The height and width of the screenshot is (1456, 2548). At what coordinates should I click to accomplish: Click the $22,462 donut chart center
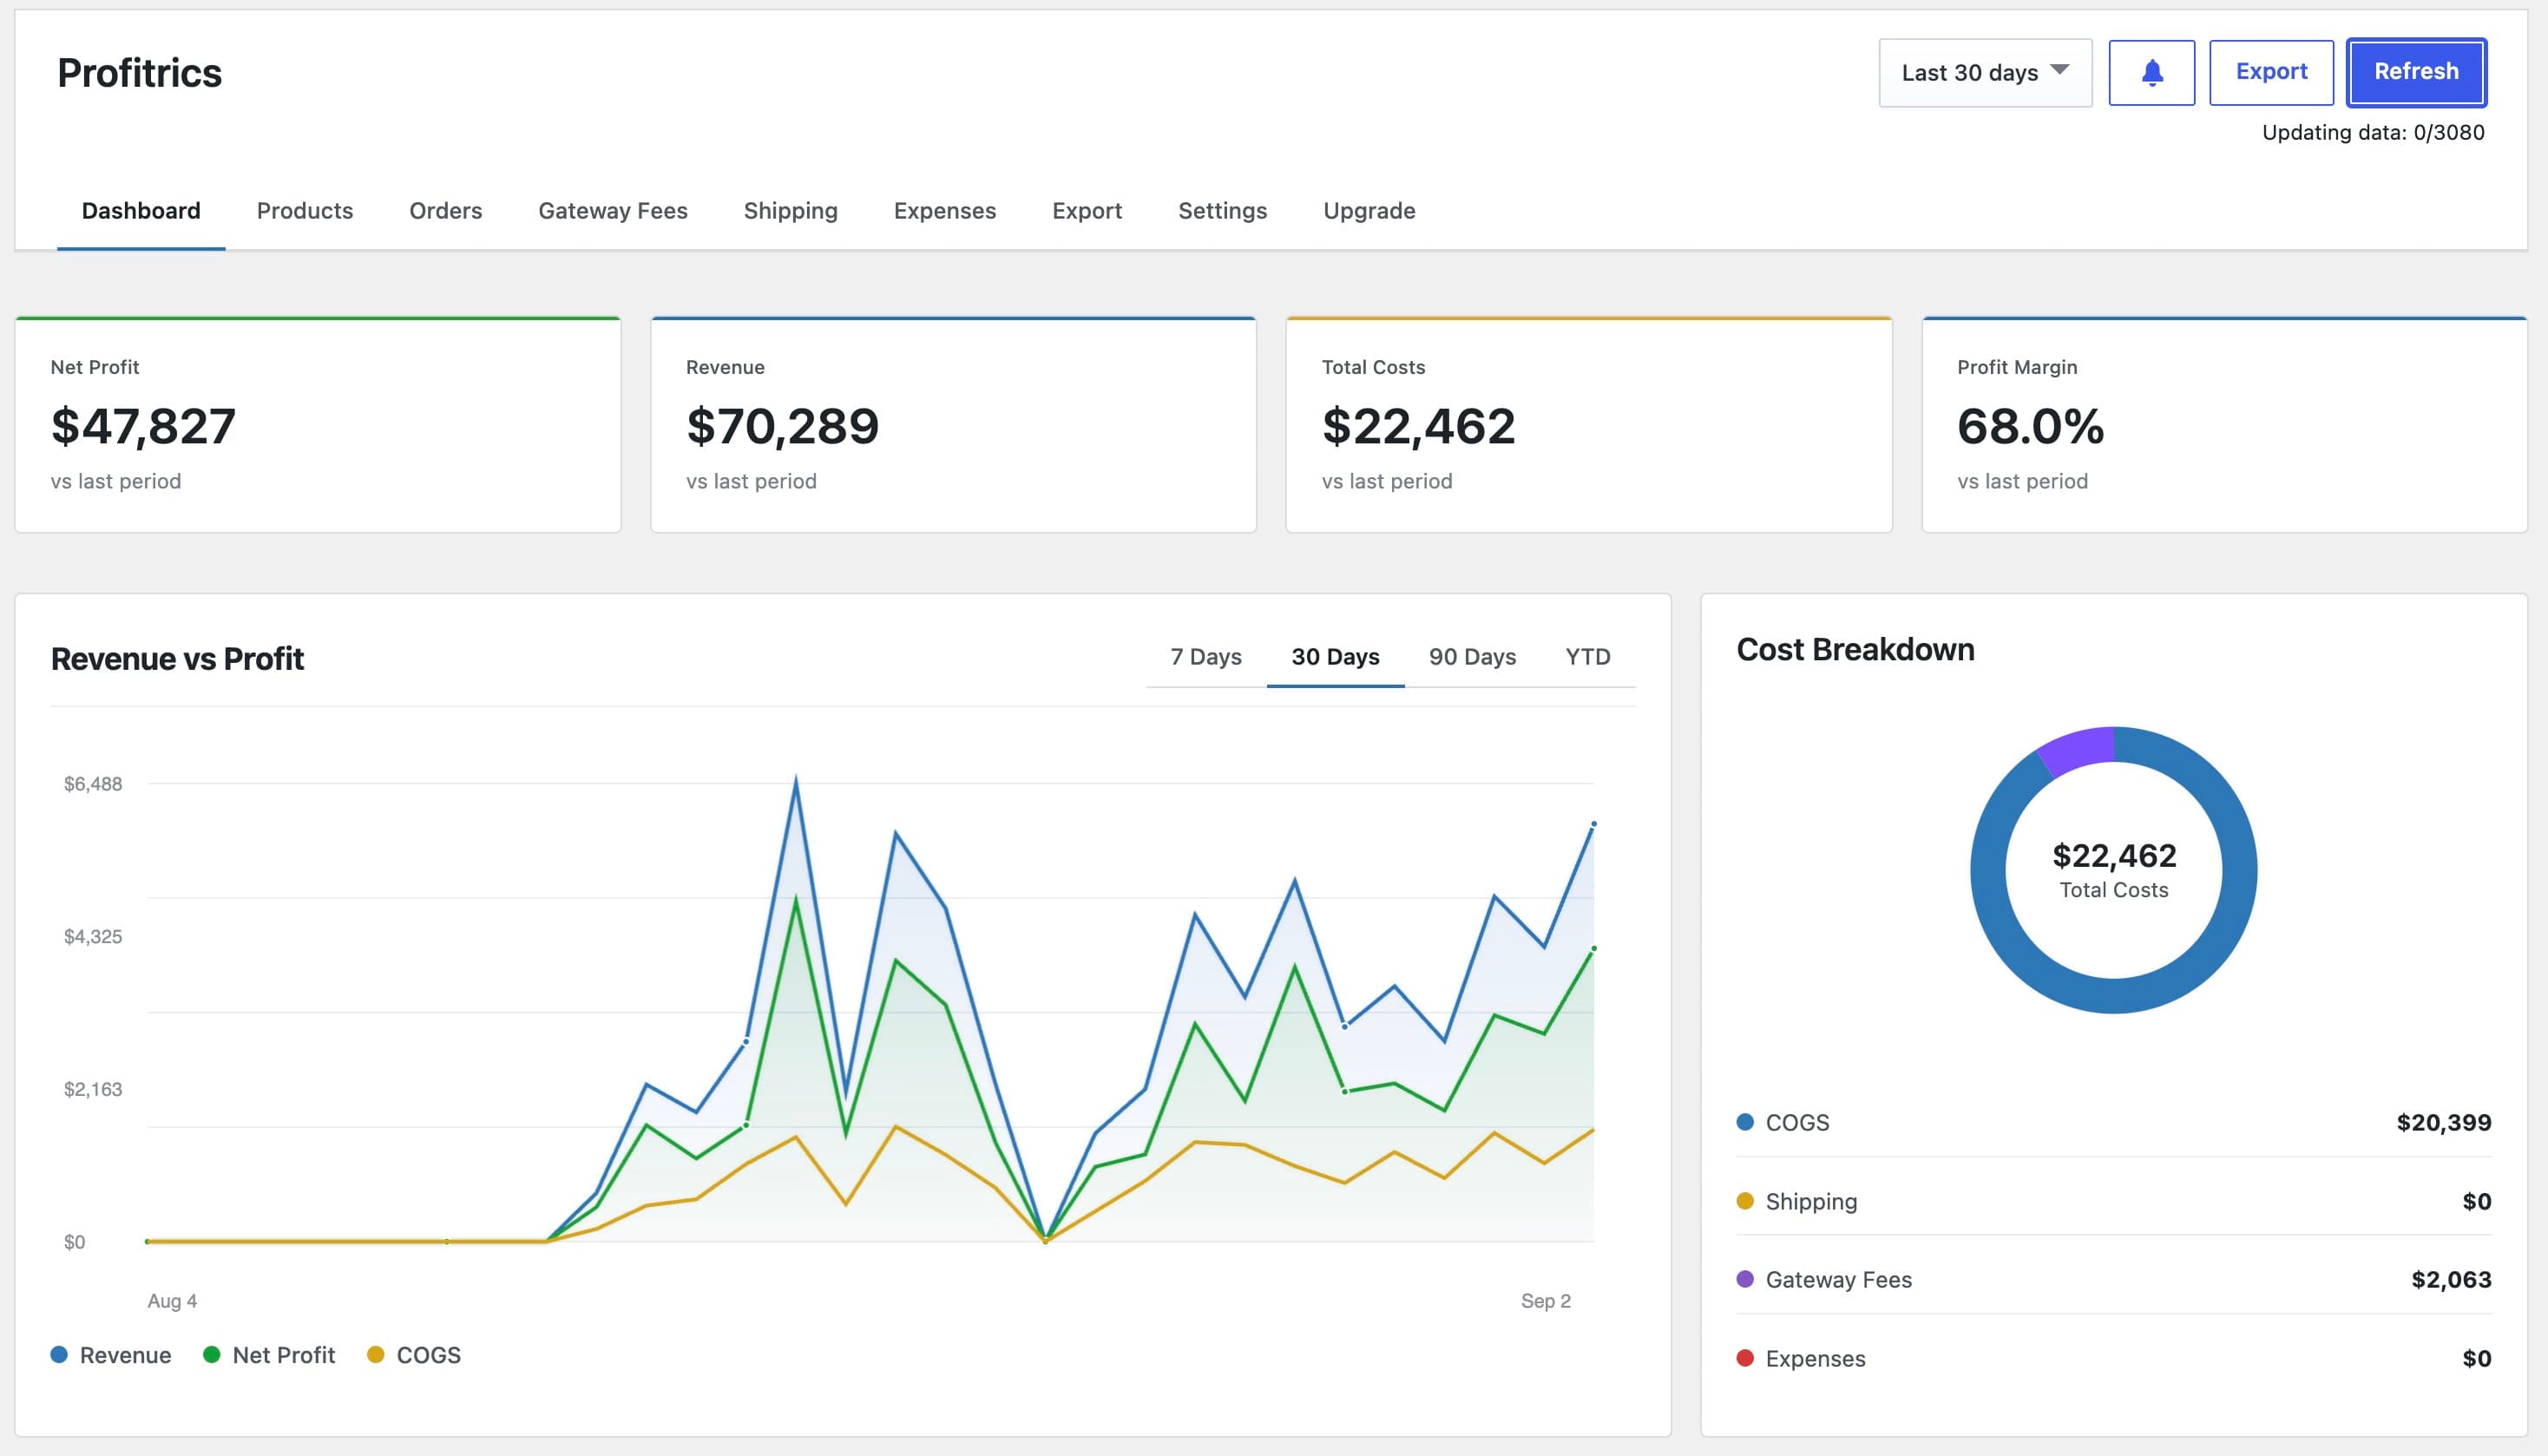[x=2114, y=856]
